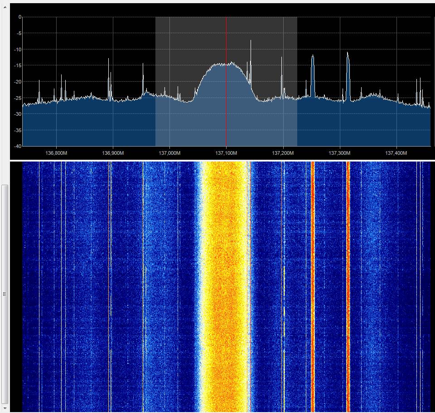Screen dimensions: 435x413
Task: Click the scrollbar down arrow at bottom-left
Action: point(5,408)
